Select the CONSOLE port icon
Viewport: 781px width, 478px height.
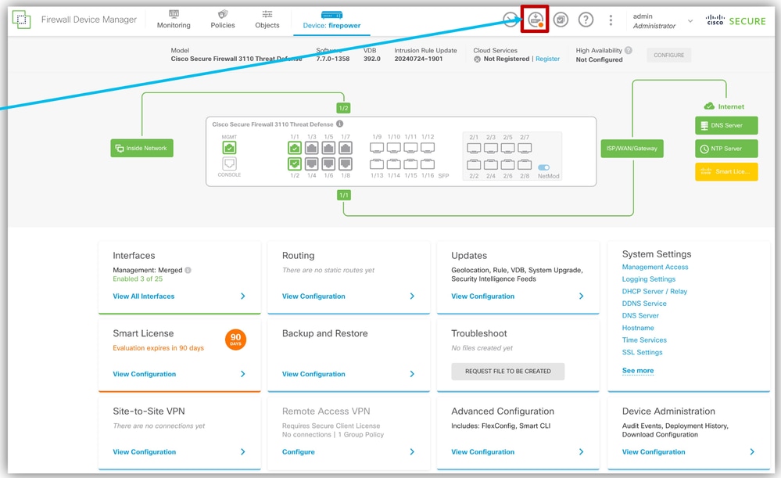coord(229,164)
